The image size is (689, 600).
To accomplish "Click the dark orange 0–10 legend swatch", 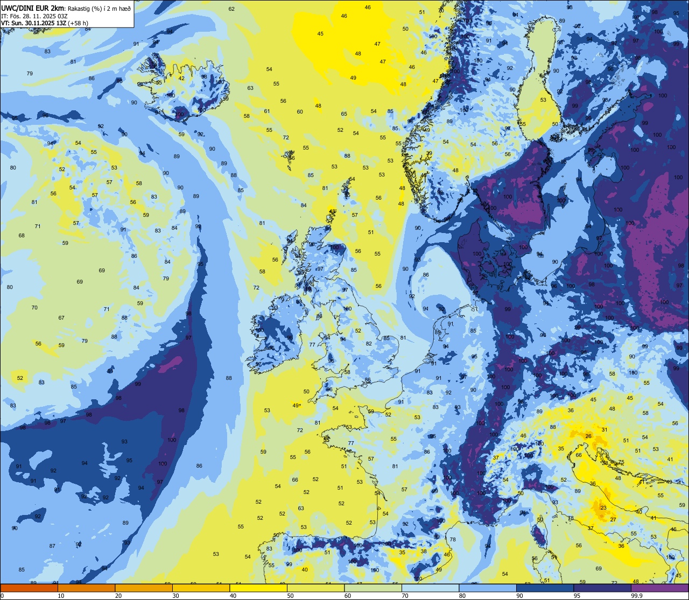I will tap(29, 588).
